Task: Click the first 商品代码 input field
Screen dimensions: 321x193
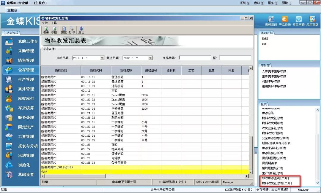Action: coord(195,58)
